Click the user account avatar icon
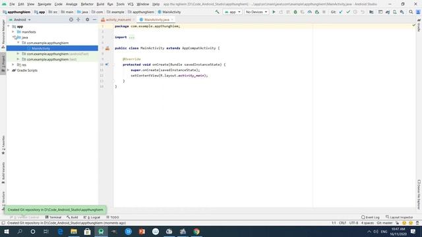Image resolution: width=422 pixels, height=237 pixels. point(418,12)
